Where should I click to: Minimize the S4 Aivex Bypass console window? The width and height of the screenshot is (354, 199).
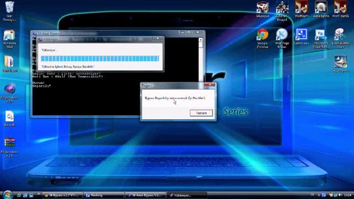coord(183,33)
